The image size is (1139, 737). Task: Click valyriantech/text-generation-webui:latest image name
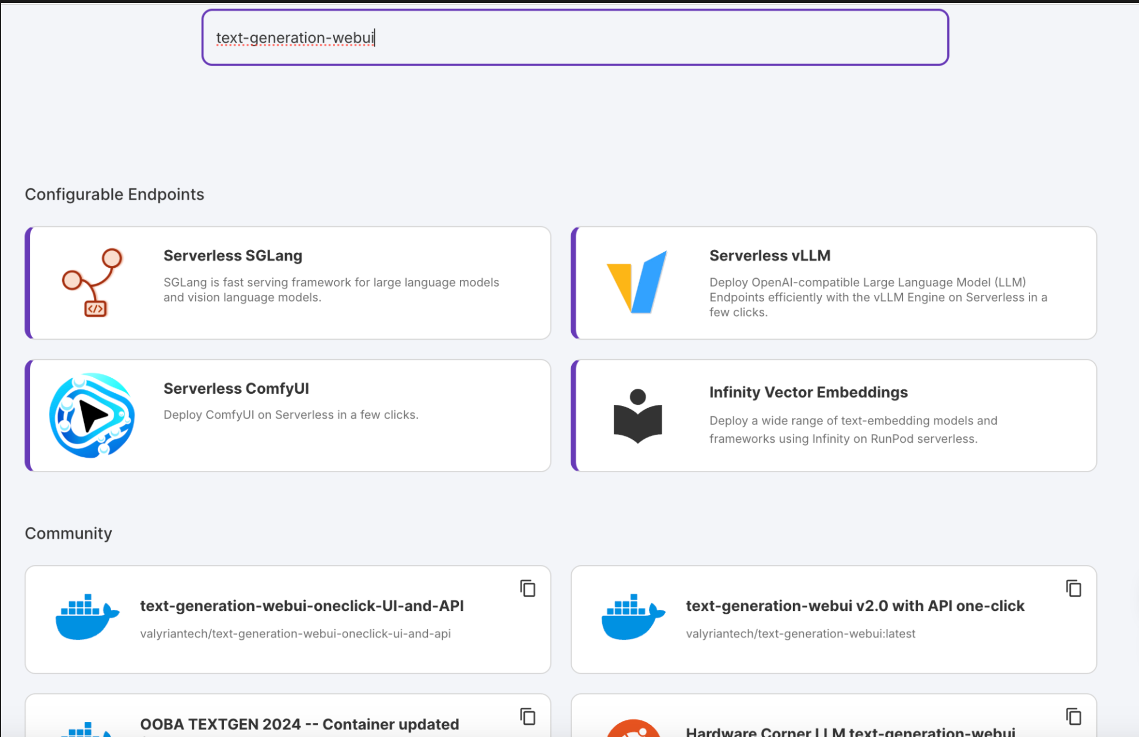coord(800,633)
